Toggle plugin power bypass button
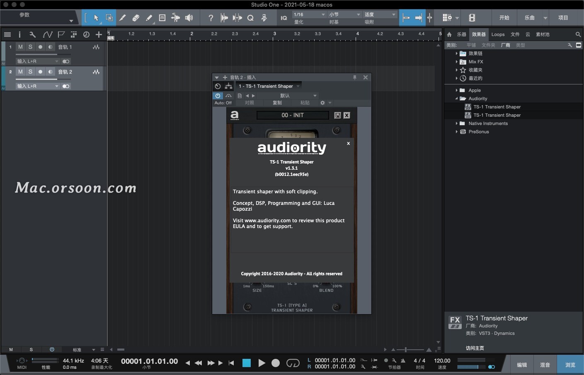This screenshot has width=584, height=375. pyautogui.click(x=218, y=96)
